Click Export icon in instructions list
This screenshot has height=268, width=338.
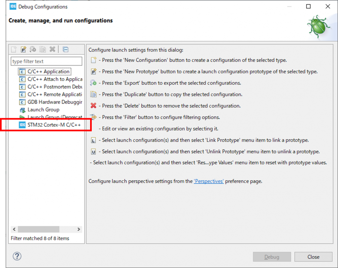93,83
